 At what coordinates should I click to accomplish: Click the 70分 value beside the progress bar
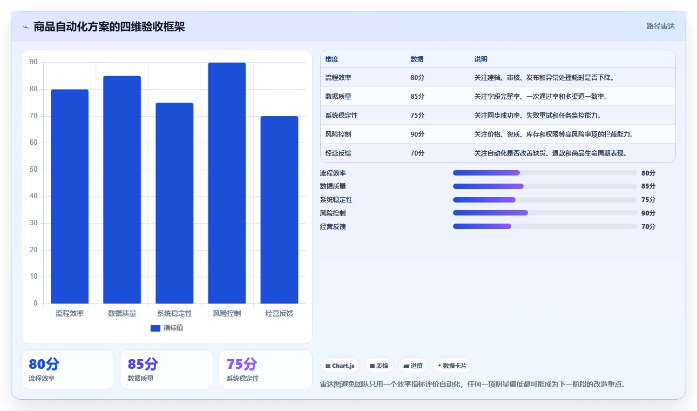[648, 227]
